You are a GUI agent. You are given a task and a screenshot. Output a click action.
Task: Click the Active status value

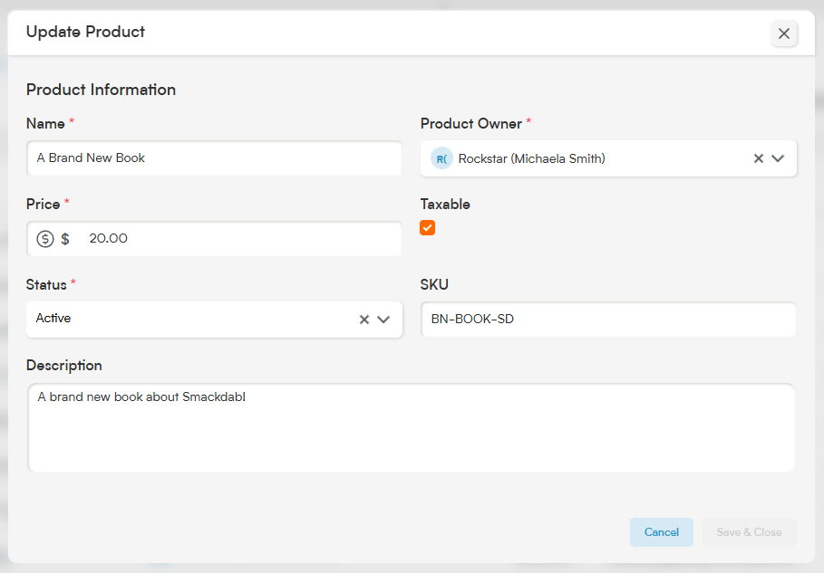coord(53,318)
